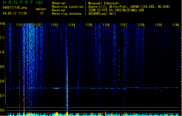Click the 1137 time marker
182x116 pixels.
(x=124, y=25)
